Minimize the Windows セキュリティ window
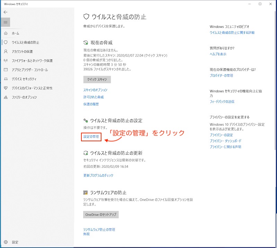 pyautogui.click(x=249, y=4)
